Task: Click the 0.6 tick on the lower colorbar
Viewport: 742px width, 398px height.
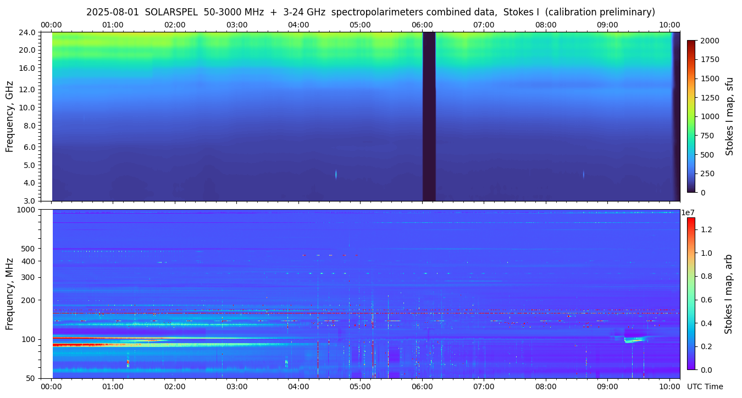Action: [705, 300]
